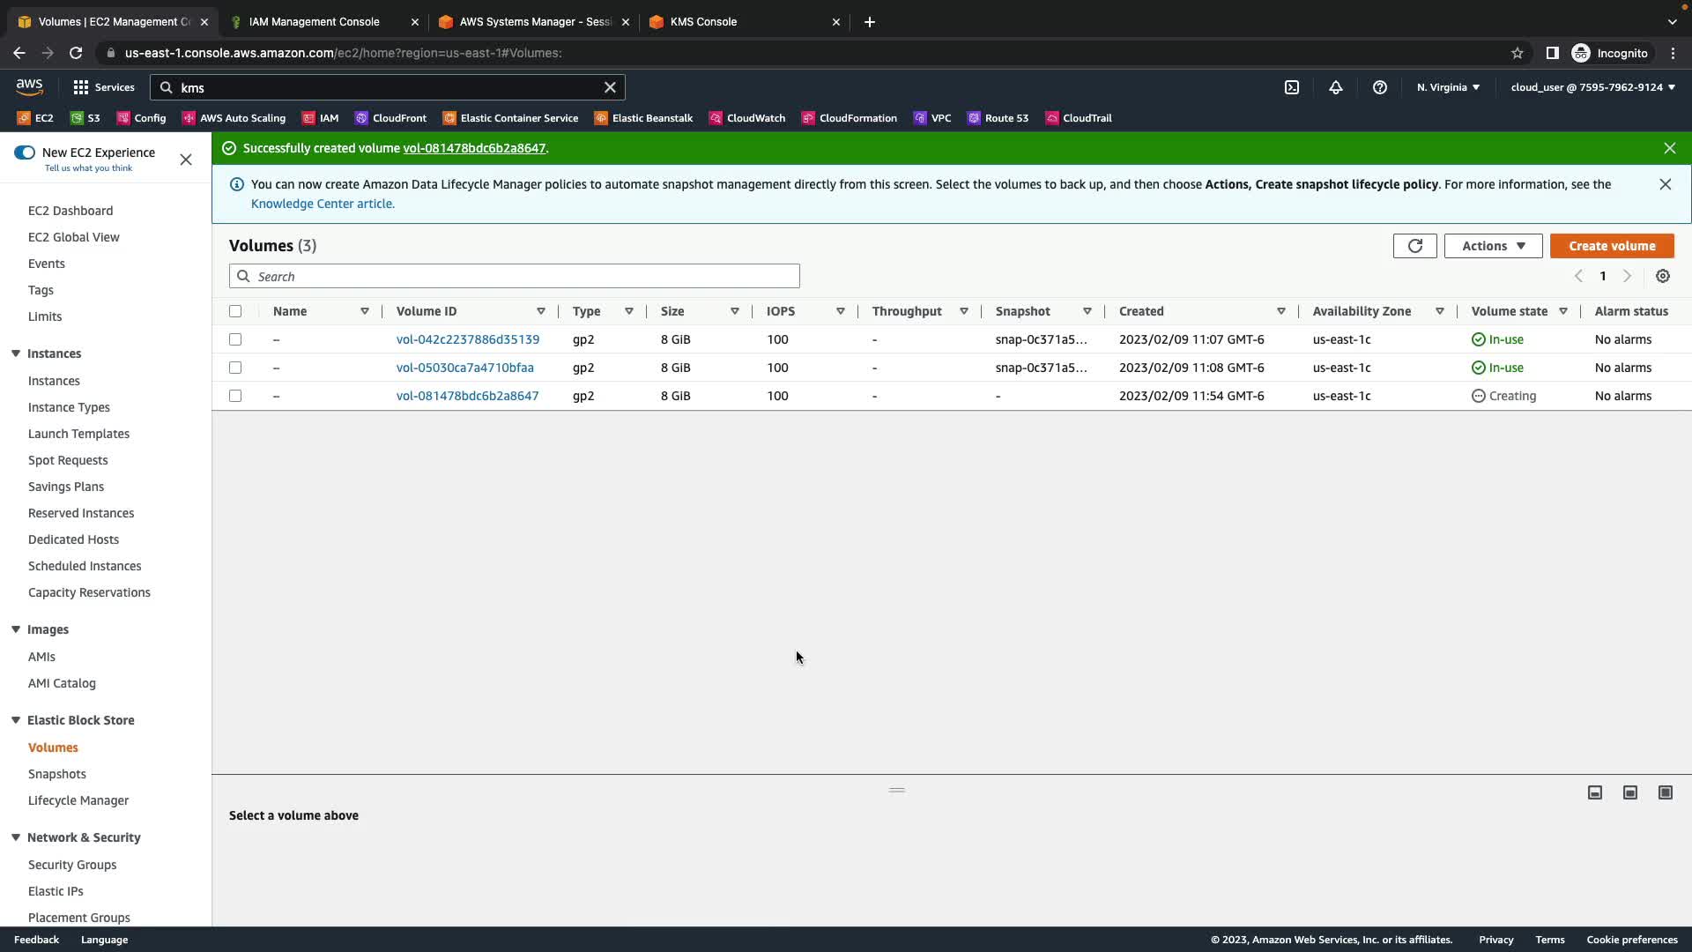The height and width of the screenshot is (952, 1692).
Task: Clear the kms search text
Action: (610, 87)
